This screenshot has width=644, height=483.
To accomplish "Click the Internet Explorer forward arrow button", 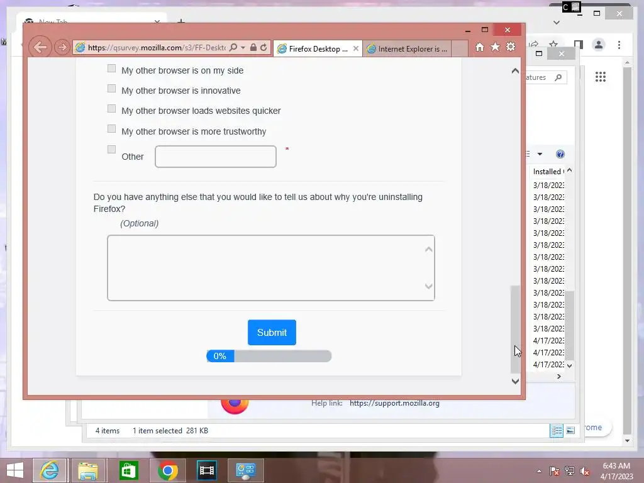I will [x=62, y=48].
